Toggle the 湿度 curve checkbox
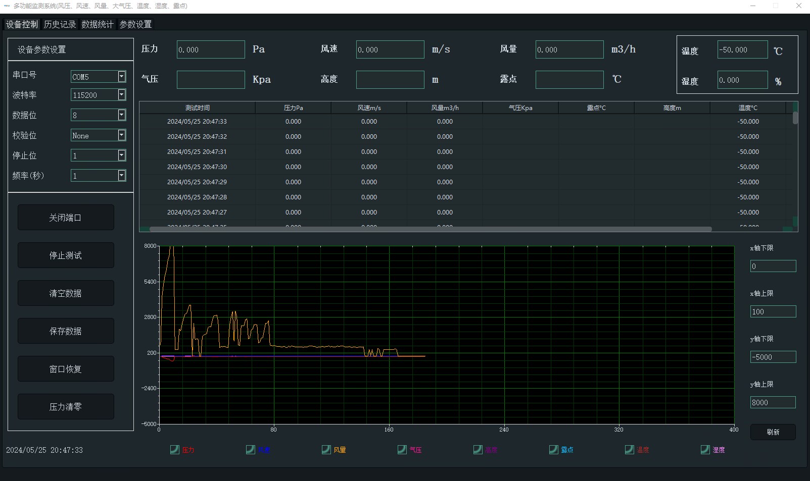810x481 pixels. click(705, 450)
